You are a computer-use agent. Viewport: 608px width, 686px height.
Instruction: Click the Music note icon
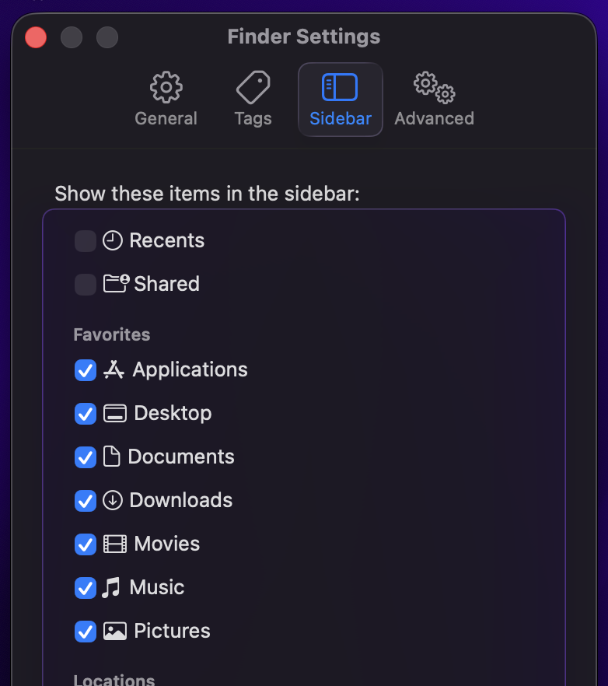coord(112,587)
